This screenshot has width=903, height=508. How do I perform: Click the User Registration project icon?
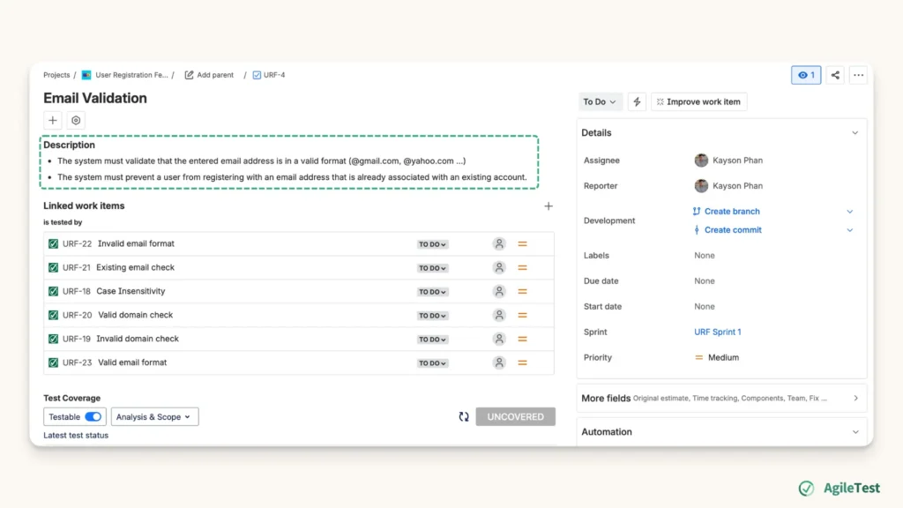click(86, 75)
